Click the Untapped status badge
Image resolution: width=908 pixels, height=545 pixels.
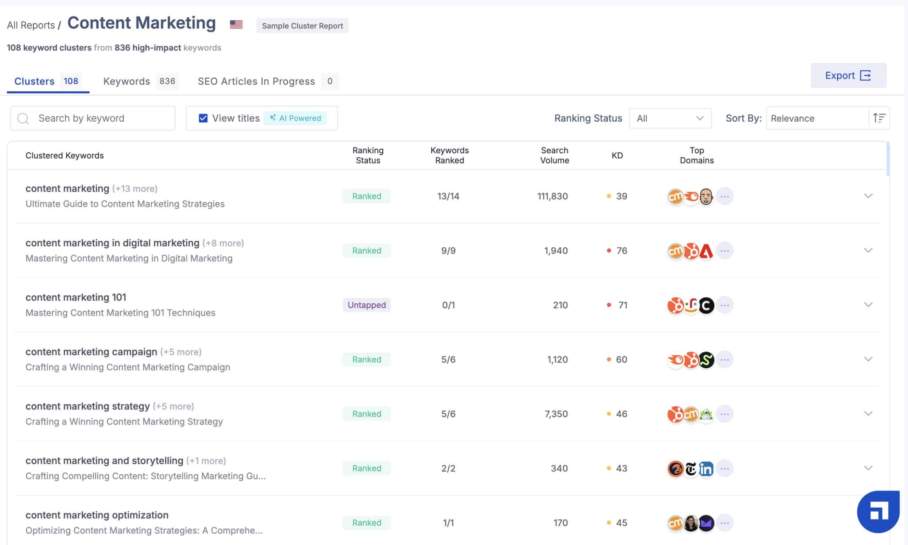point(367,305)
